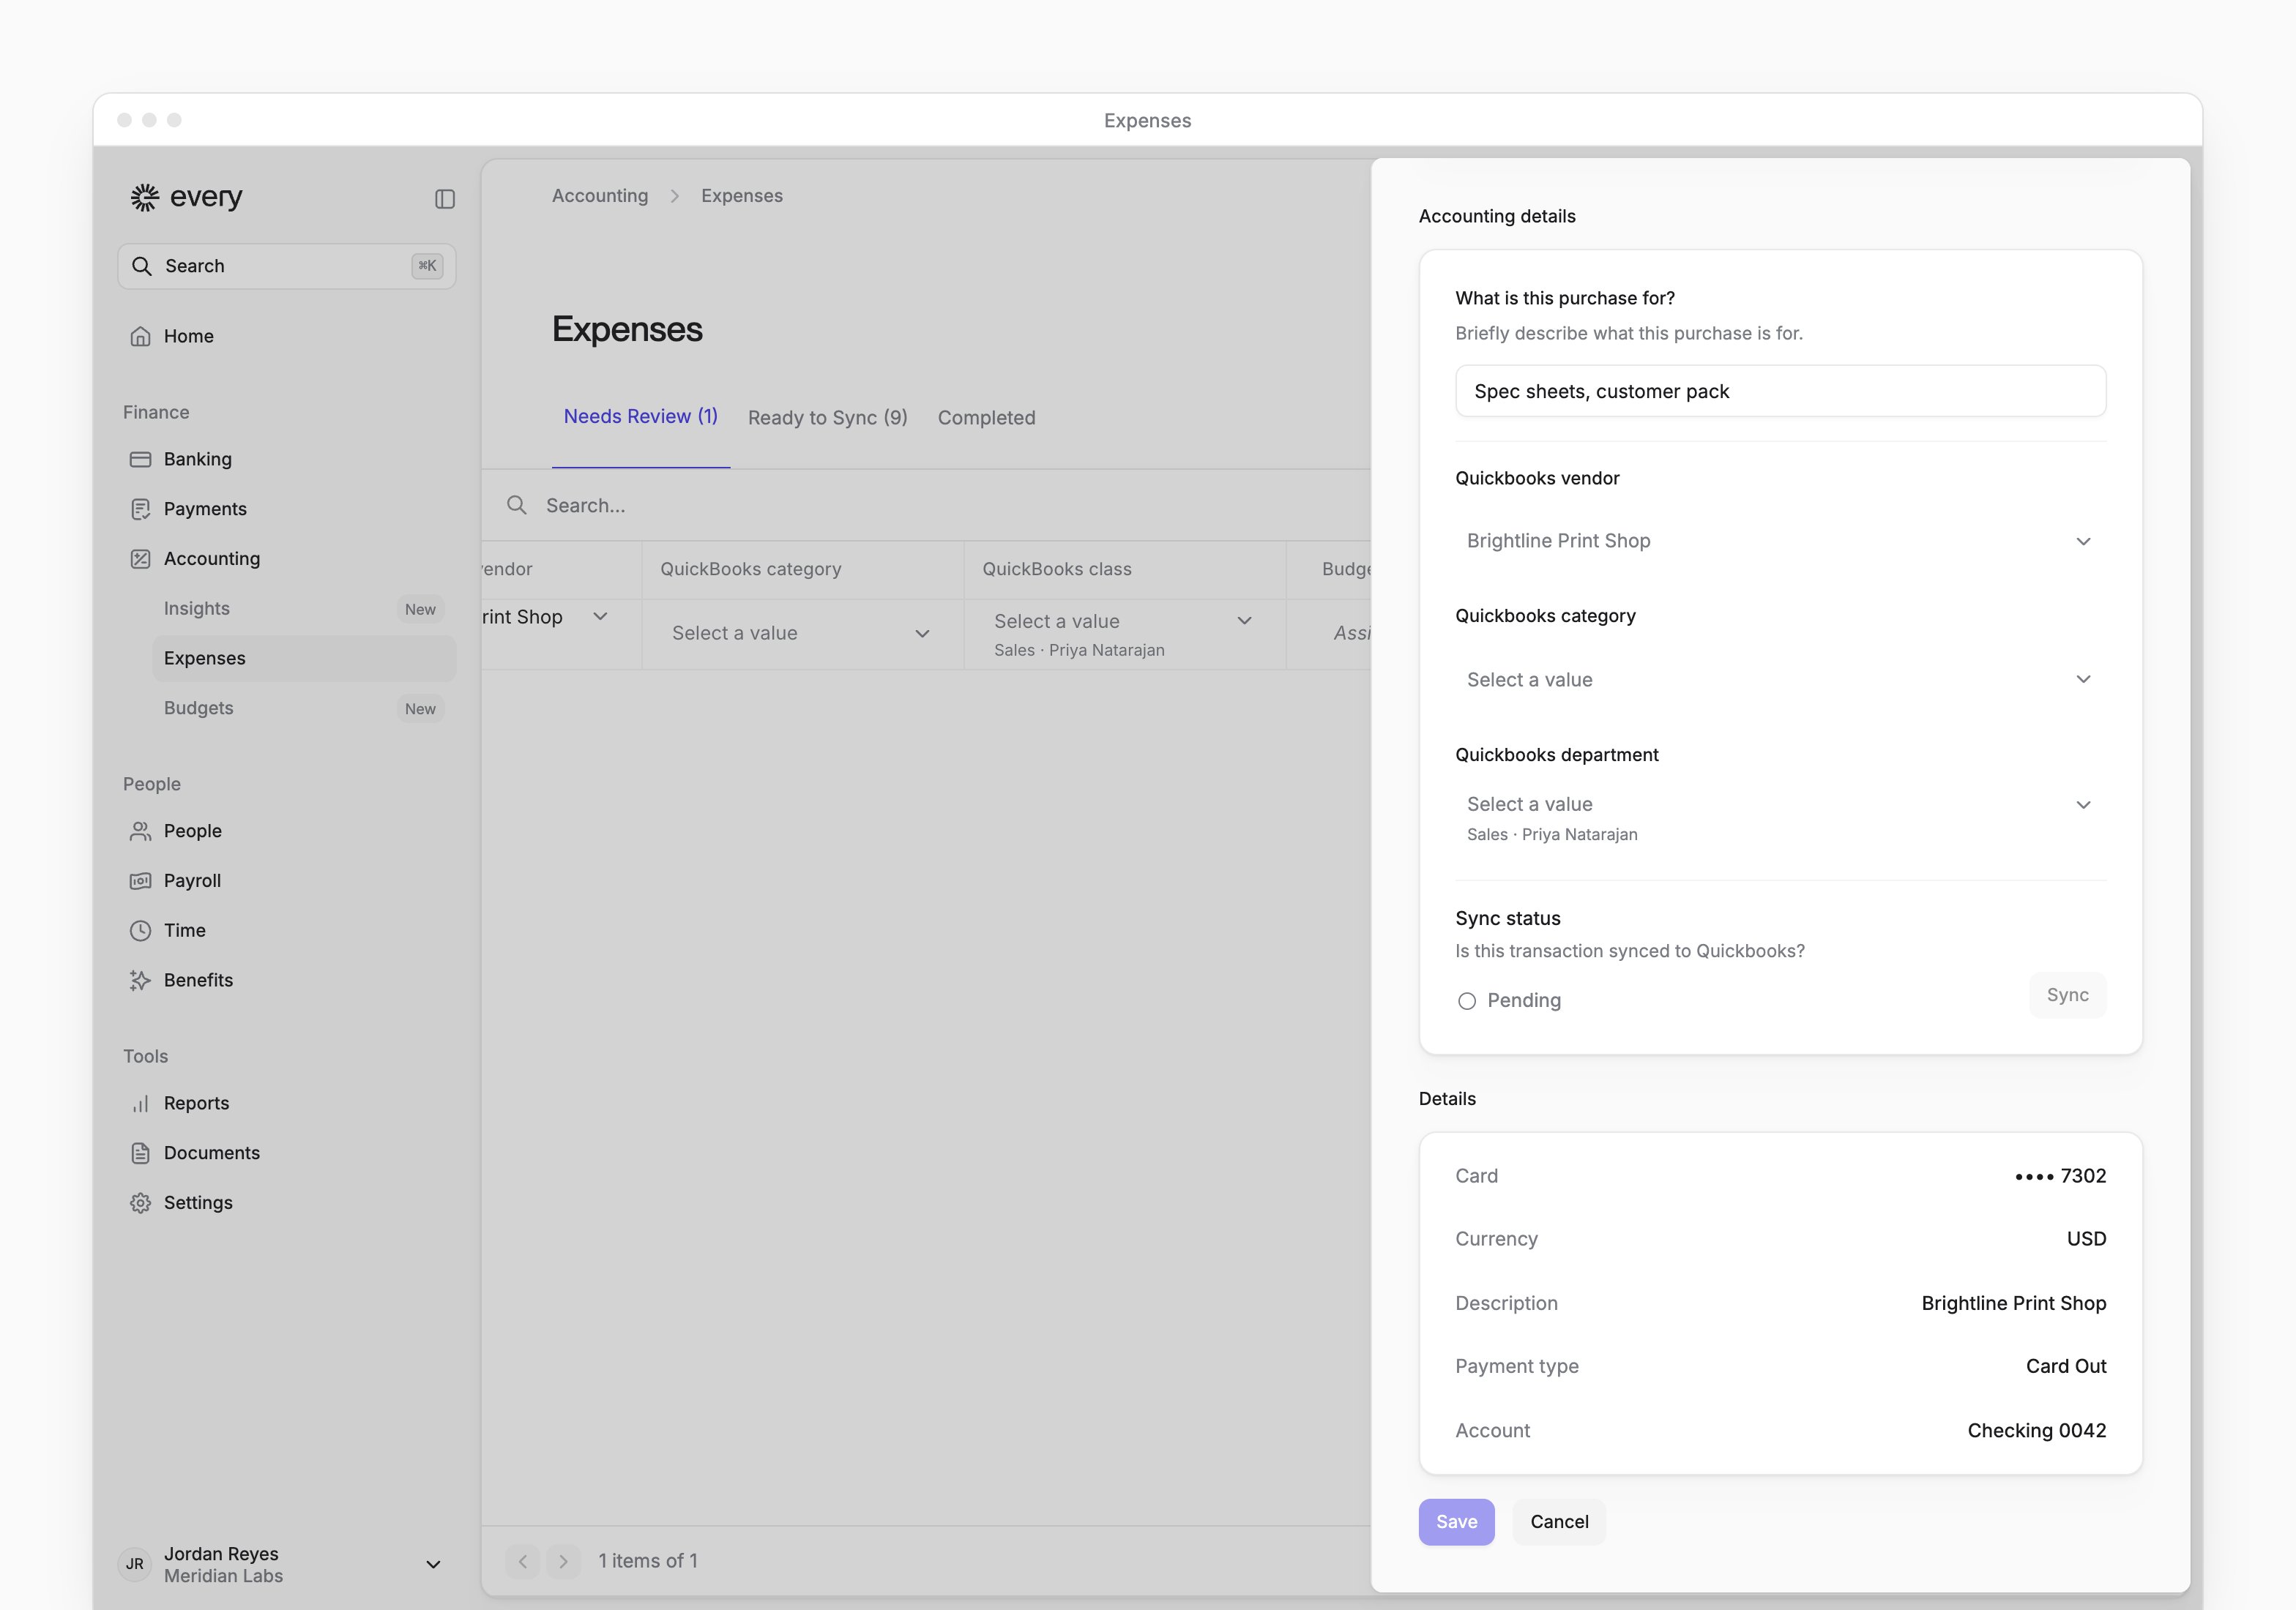Click the Checking 0042 account value
This screenshot has width=2296, height=1610.
tap(2036, 1431)
